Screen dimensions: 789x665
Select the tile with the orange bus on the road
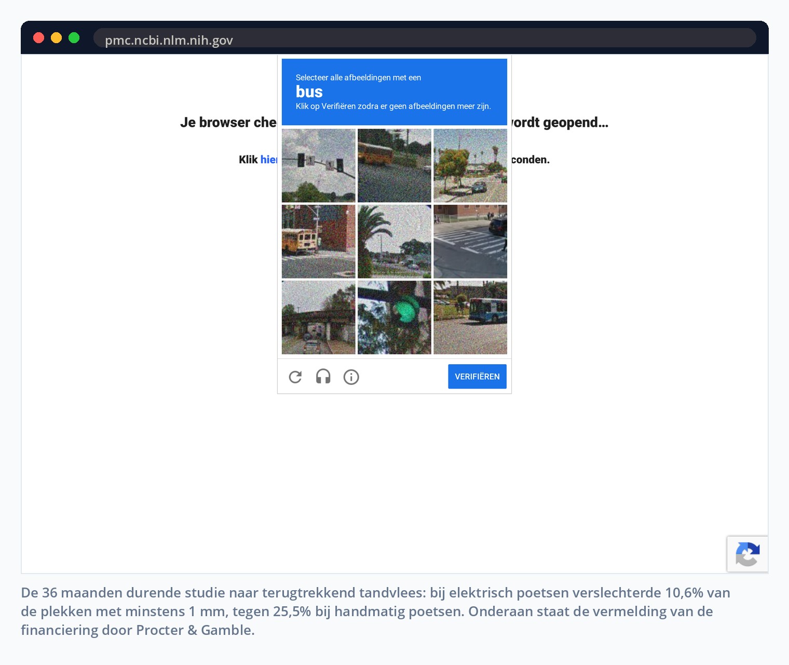394,166
